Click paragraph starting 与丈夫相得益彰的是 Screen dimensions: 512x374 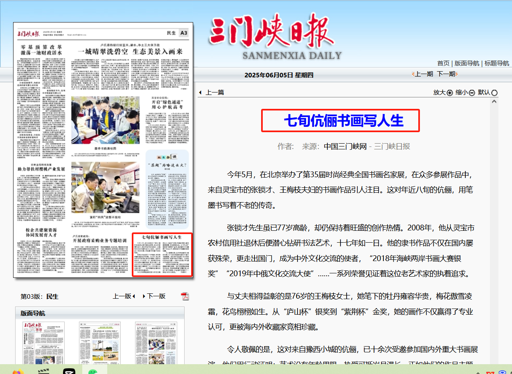341,311
